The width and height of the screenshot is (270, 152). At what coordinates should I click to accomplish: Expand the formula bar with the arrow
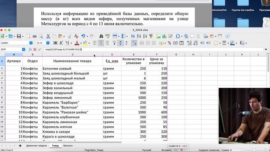(x=266, y=49)
